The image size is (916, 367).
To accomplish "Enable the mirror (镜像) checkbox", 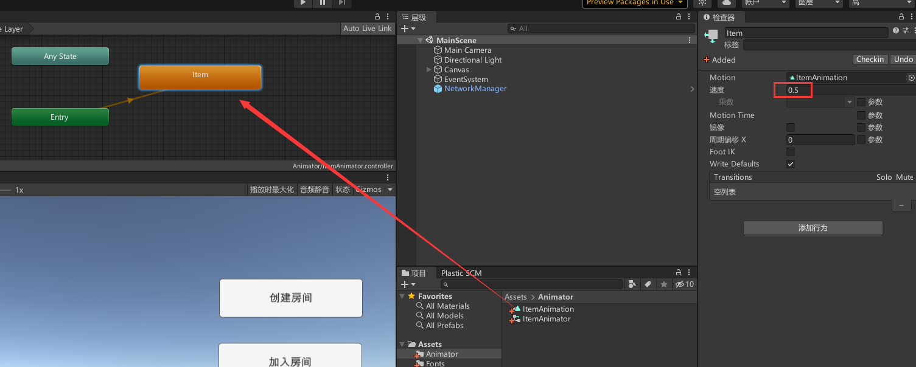I will click(790, 127).
